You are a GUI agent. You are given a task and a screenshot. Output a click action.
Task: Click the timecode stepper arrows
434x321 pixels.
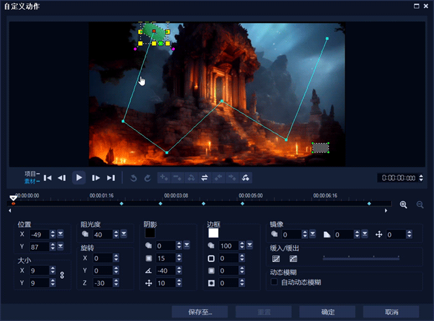pos(421,178)
